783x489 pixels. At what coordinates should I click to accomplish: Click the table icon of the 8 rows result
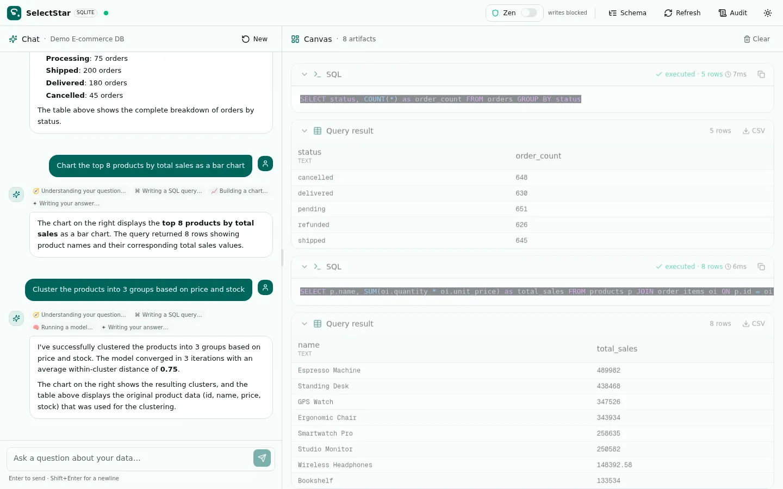tap(318, 324)
